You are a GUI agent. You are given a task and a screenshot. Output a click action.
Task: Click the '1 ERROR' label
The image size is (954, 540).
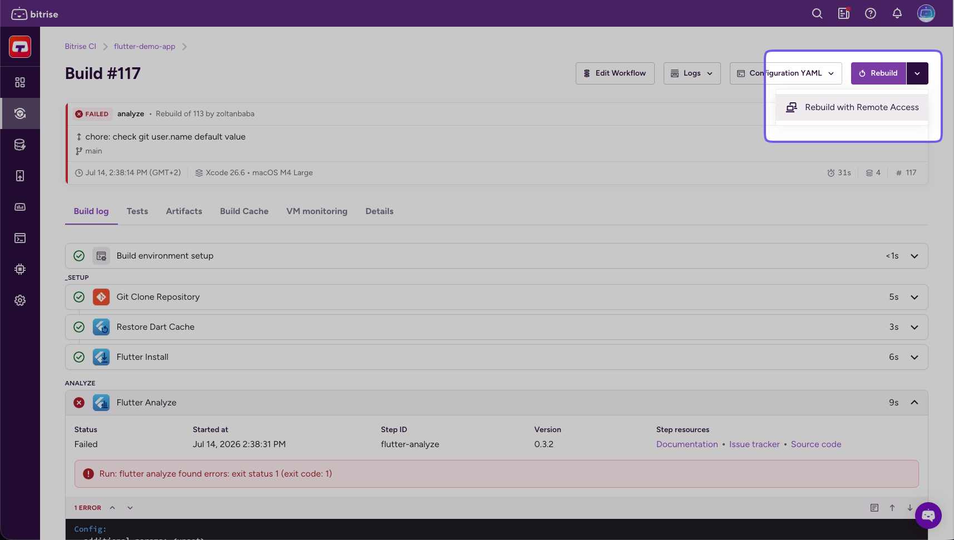tap(88, 508)
